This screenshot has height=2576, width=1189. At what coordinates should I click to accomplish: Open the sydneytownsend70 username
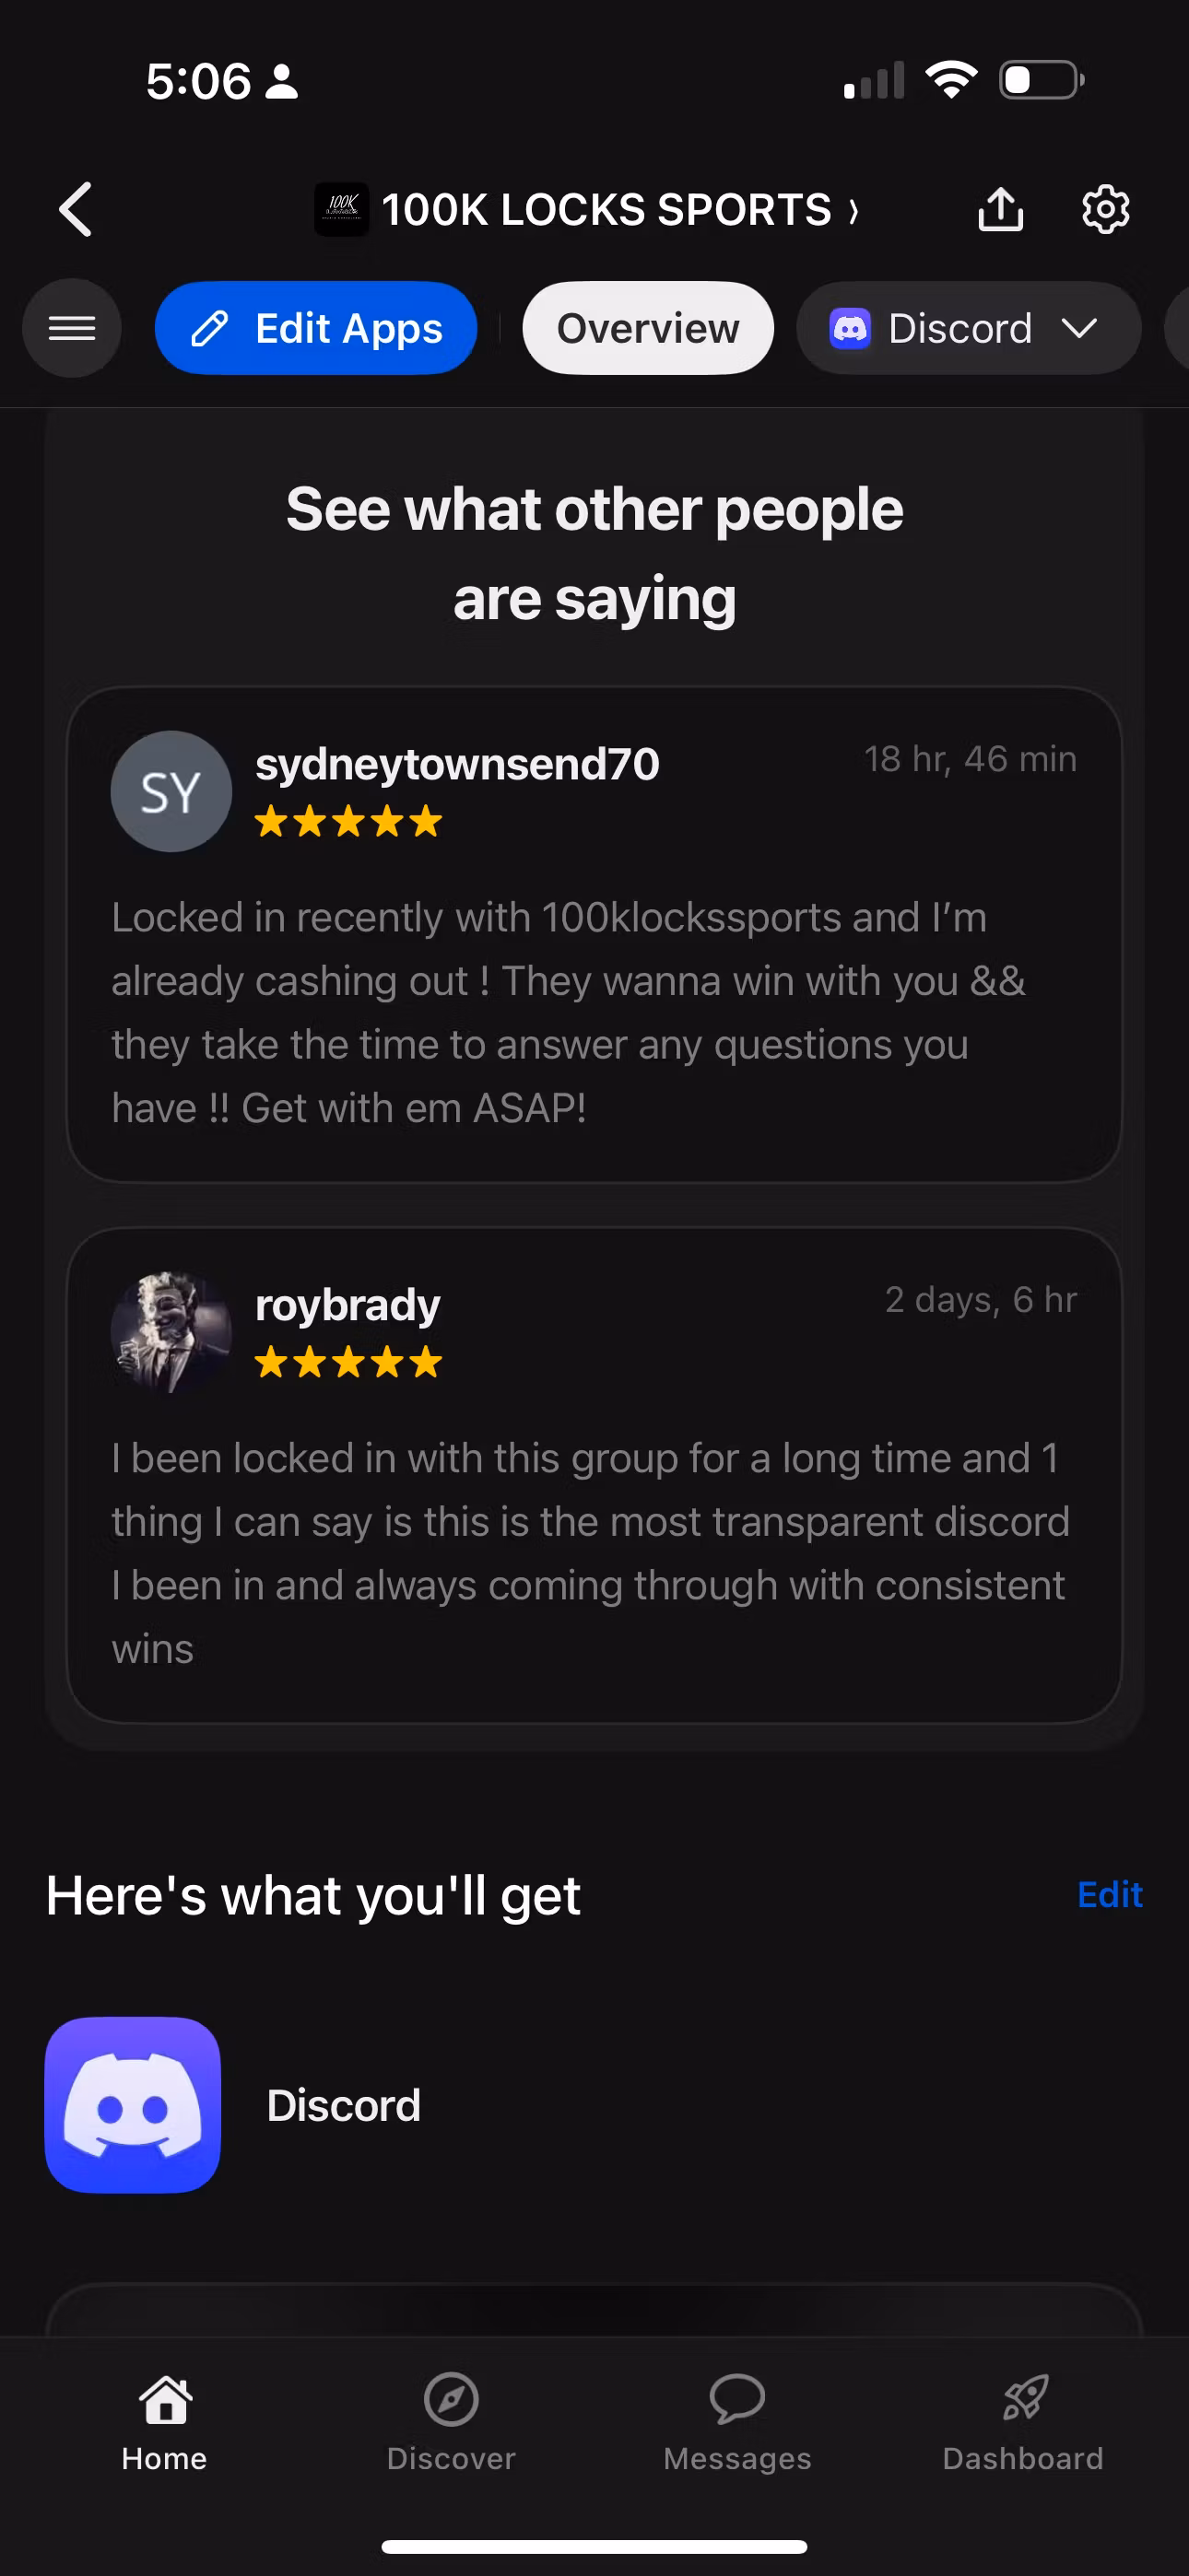pos(457,764)
